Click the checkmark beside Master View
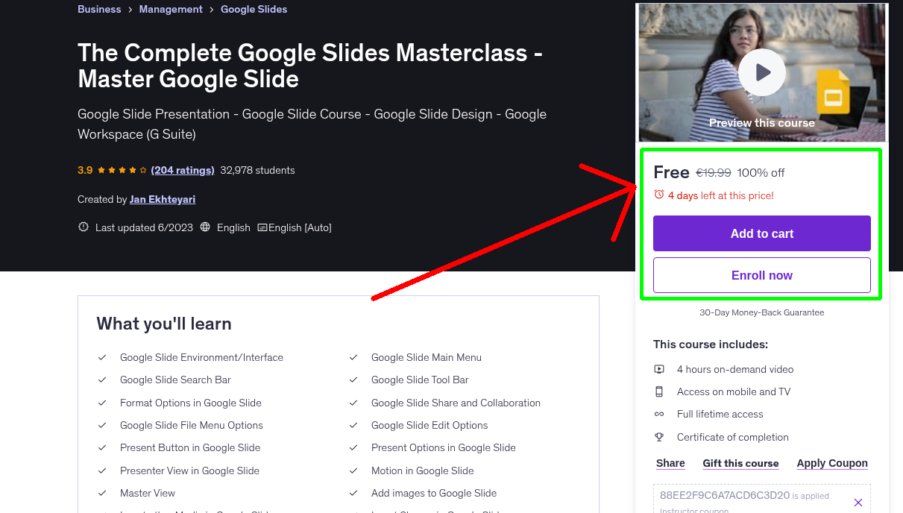 [102, 493]
